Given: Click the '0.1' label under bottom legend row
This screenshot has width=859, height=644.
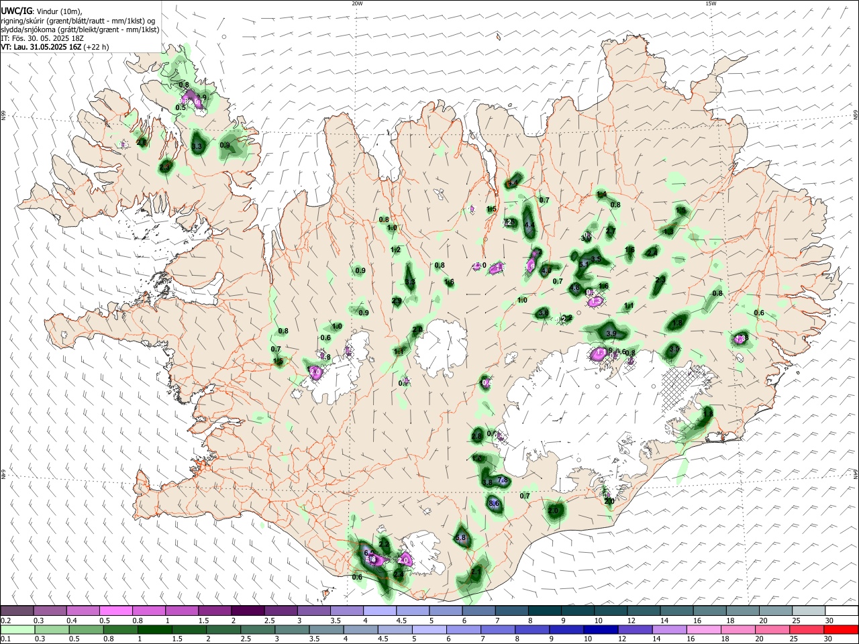Looking at the screenshot, I should tap(5, 639).
